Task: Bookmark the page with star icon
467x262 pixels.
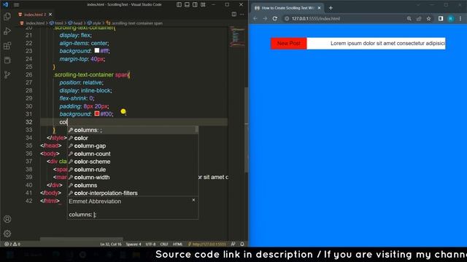Action: pos(428,18)
